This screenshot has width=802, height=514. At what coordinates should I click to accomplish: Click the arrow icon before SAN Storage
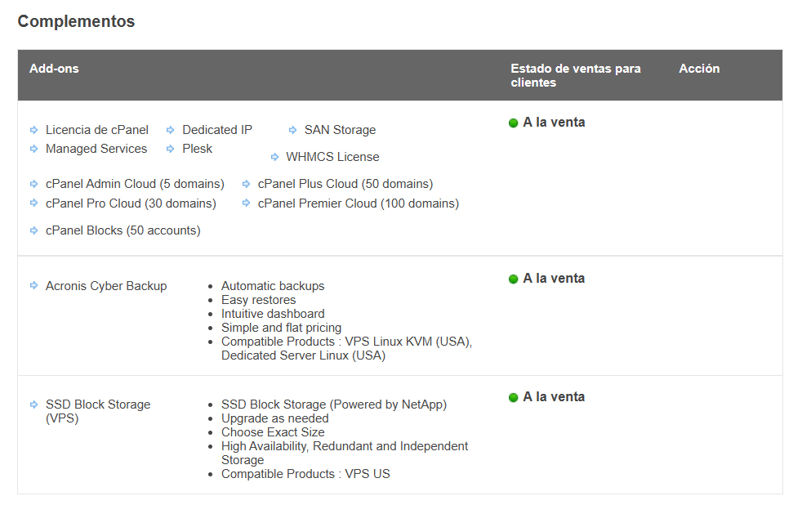coord(292,130)
